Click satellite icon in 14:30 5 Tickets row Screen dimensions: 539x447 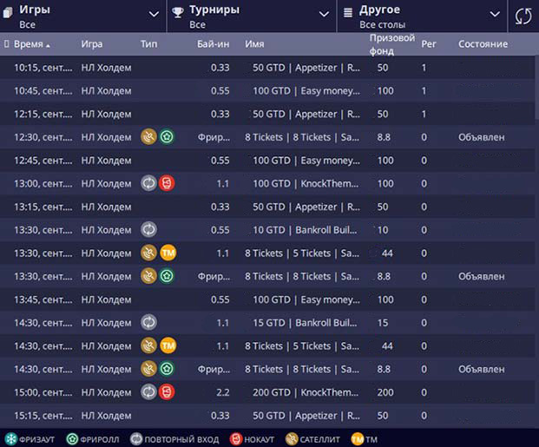148,346
